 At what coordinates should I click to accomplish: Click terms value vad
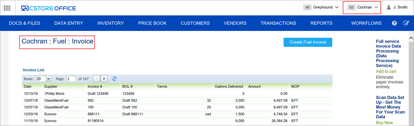[x=208, y=114]
